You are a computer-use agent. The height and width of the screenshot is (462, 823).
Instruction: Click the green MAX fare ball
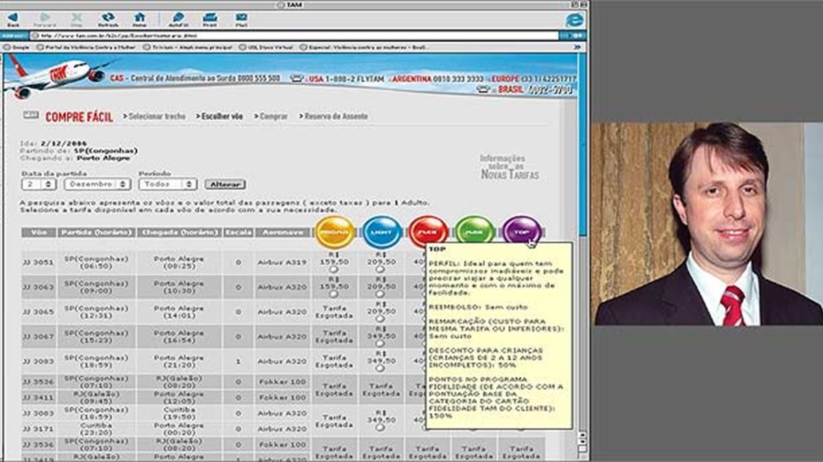[475, 231]
